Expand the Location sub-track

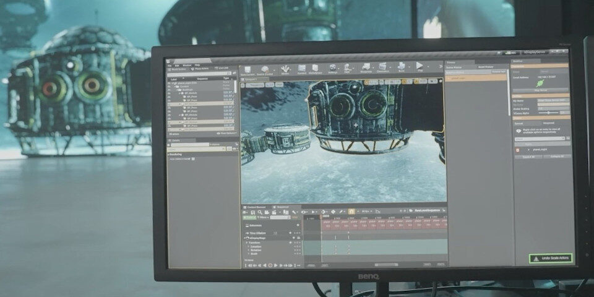248,247
